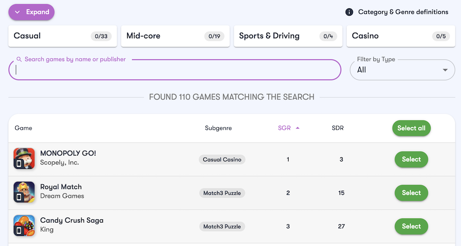Click the Candy Crush Saga game icon

pos(24,225)
